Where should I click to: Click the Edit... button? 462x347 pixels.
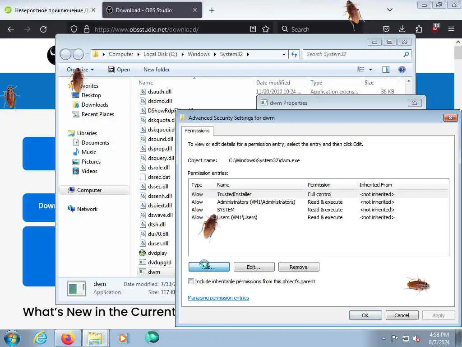[254, 267]
